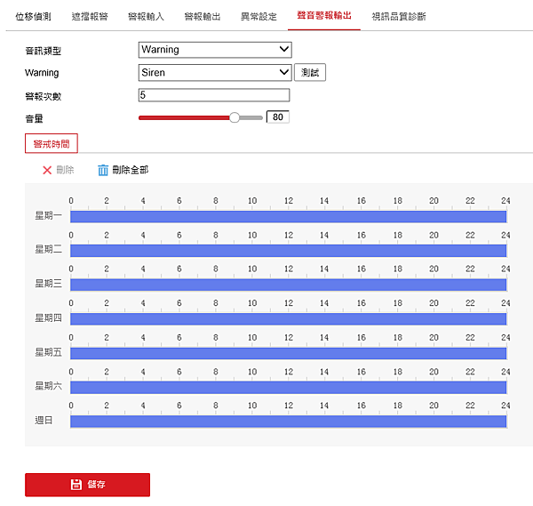Open the 音訊類型 Warning dropdown

click(215, 50)
